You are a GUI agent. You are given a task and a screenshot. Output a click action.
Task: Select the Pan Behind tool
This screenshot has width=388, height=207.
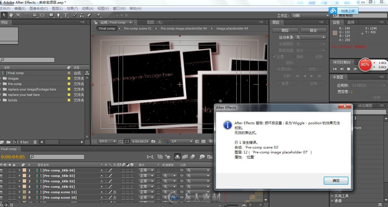coord(42,15)
